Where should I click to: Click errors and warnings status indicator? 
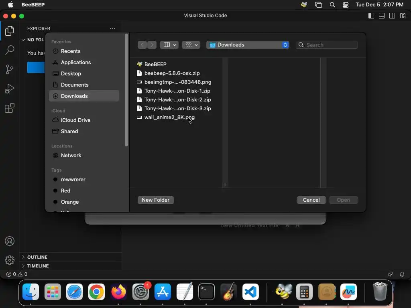[x=17, y=274]
